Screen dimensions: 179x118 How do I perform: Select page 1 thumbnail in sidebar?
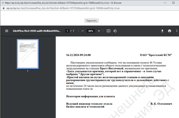tap(28, 54)
